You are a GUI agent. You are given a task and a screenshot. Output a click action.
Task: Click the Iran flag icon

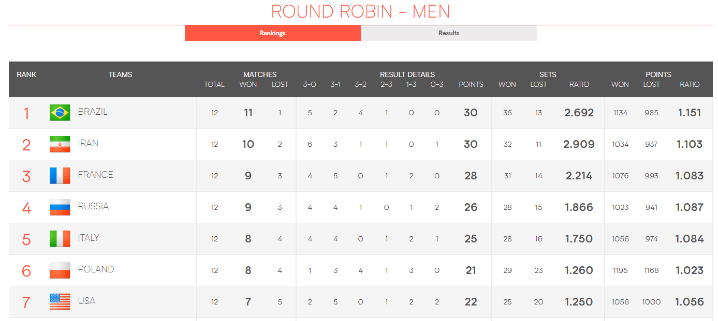60,144
